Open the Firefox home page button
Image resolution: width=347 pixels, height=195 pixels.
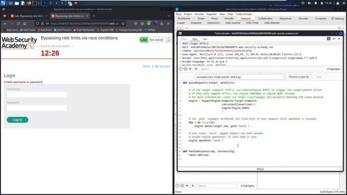[x=24, y=23]
